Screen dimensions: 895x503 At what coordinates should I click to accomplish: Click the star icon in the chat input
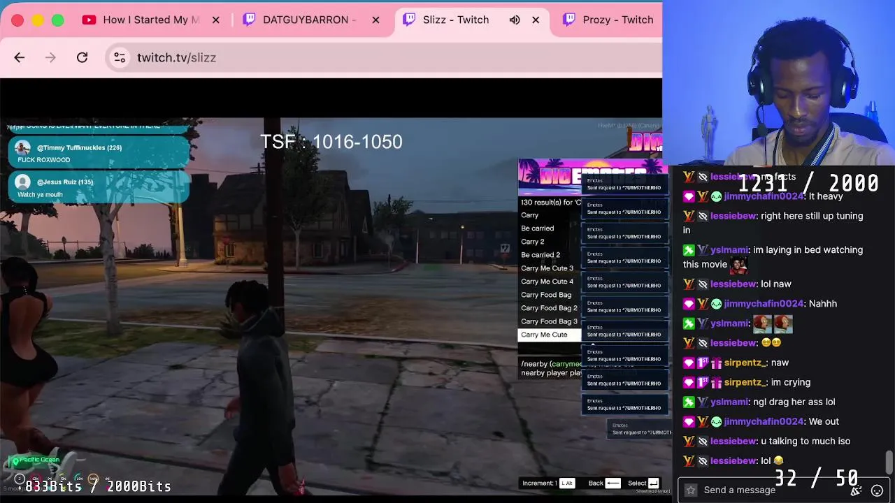(x=691, y=490)
